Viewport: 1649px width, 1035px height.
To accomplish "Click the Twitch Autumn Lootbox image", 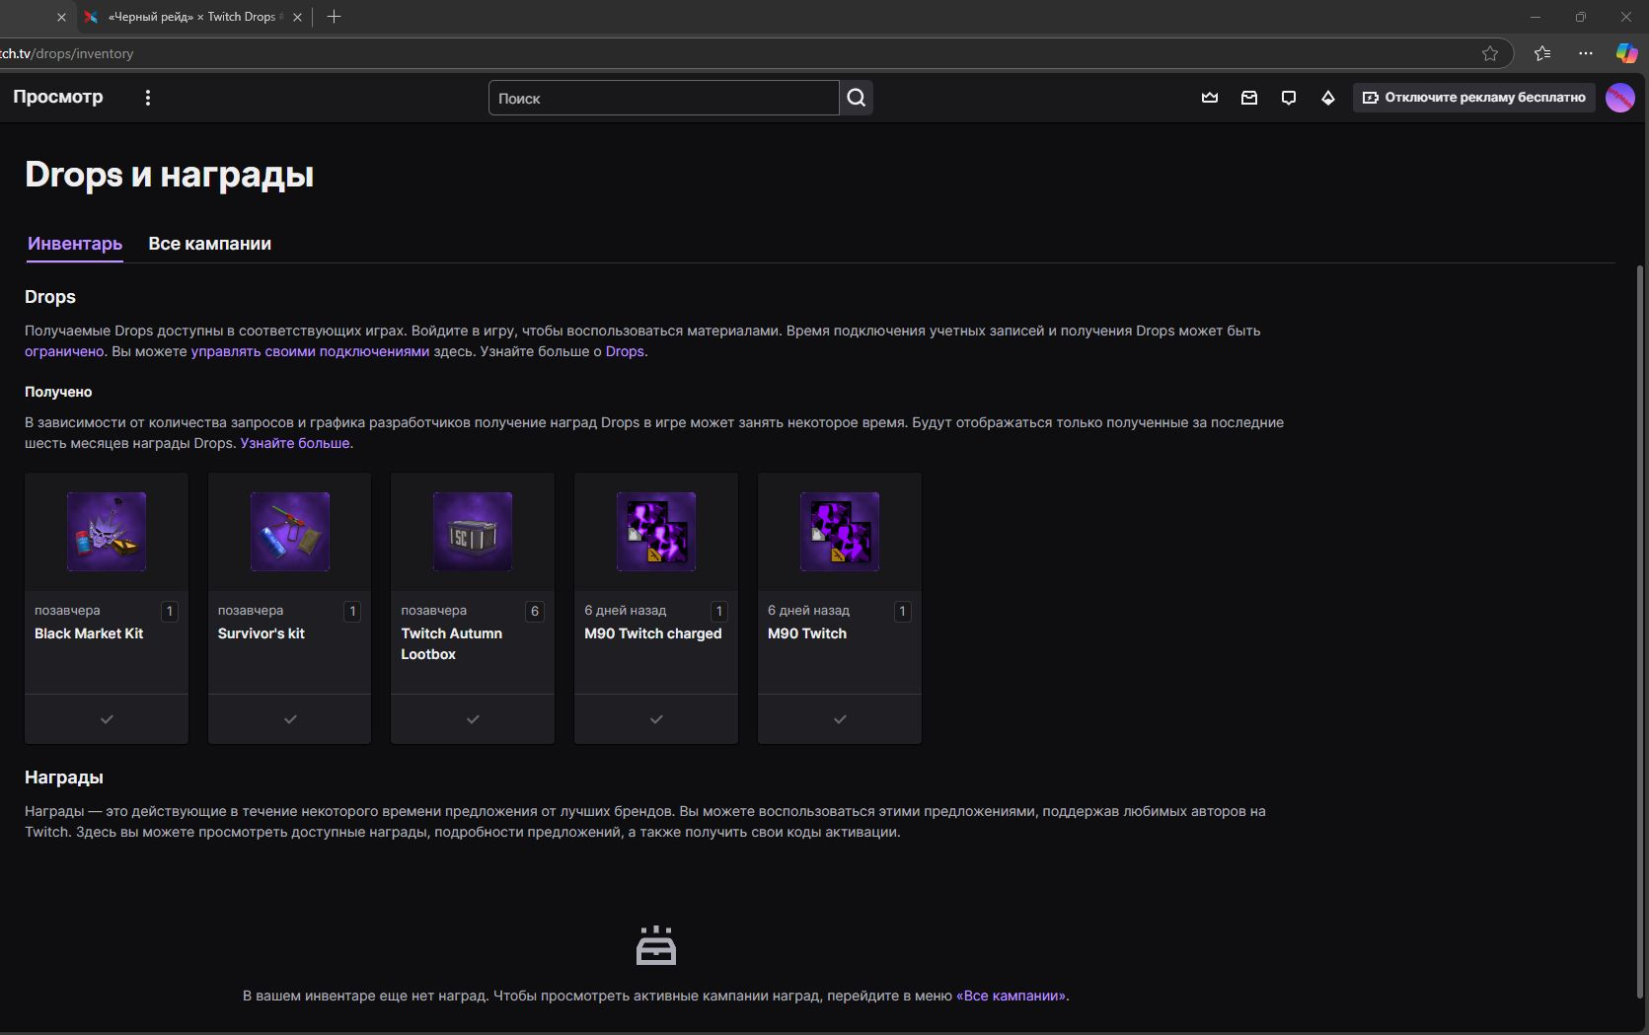I will click(473, 532).
